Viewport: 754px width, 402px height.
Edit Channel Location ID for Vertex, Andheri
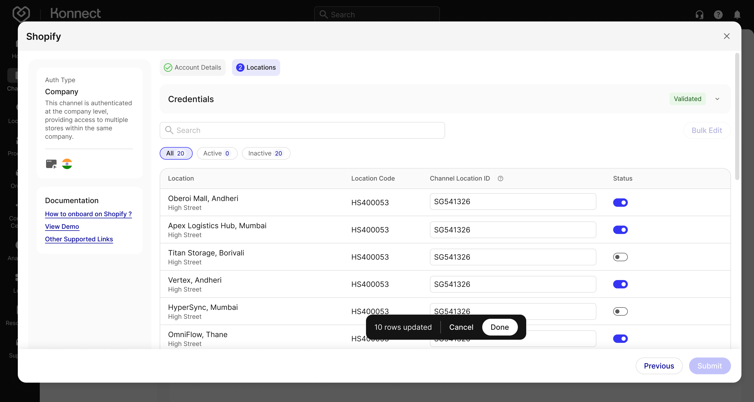tap(513, 284)
